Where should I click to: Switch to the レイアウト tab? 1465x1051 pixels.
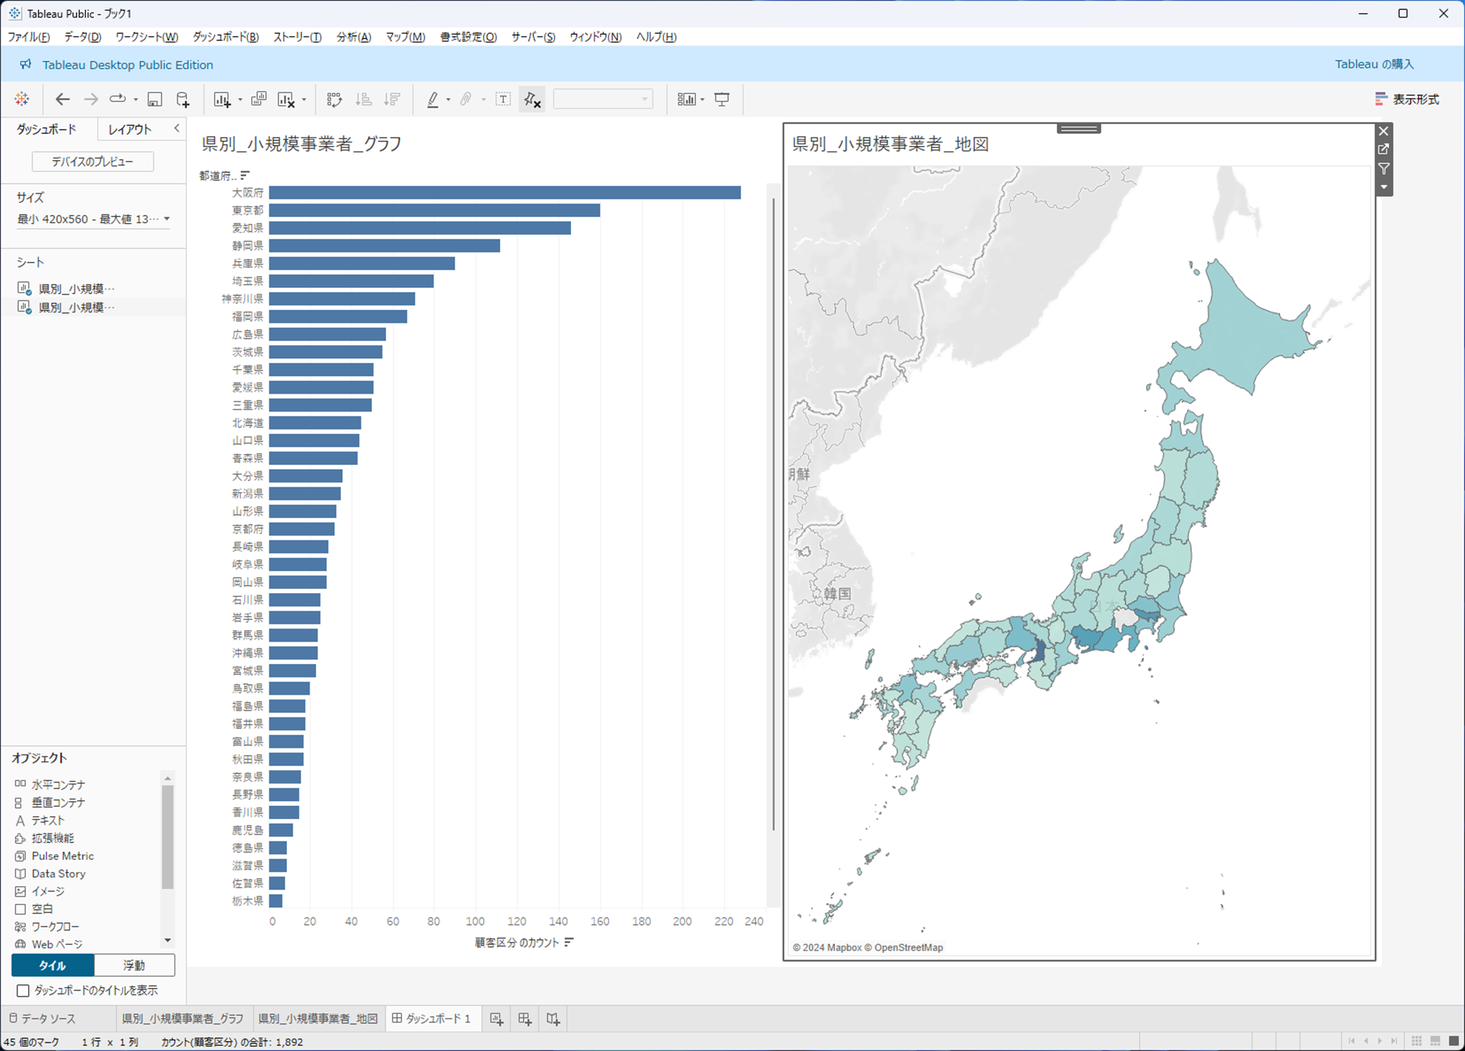pyautogui.click(x=129, y=129)
